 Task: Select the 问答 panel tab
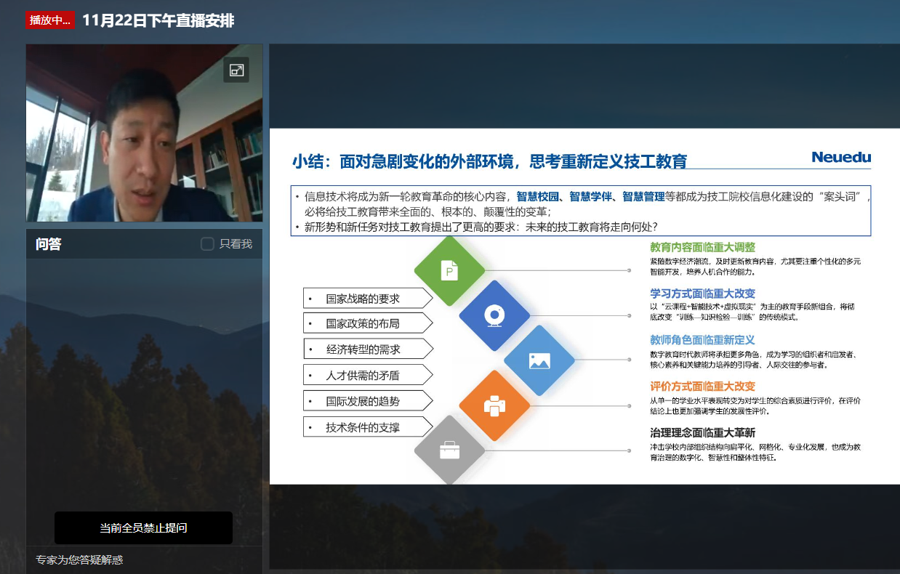[x=49, y=244]
